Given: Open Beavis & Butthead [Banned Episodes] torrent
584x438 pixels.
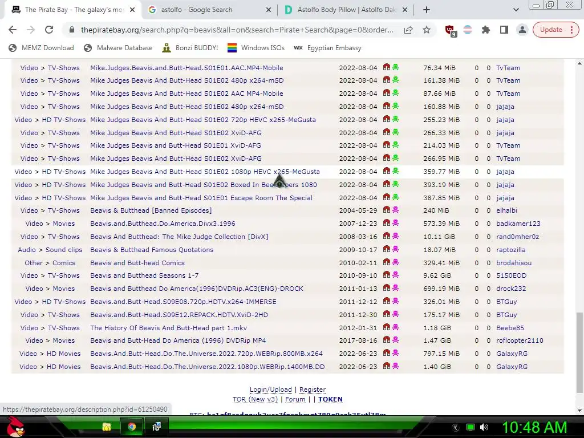Looking at the screenshot, I should click(151, 210).
